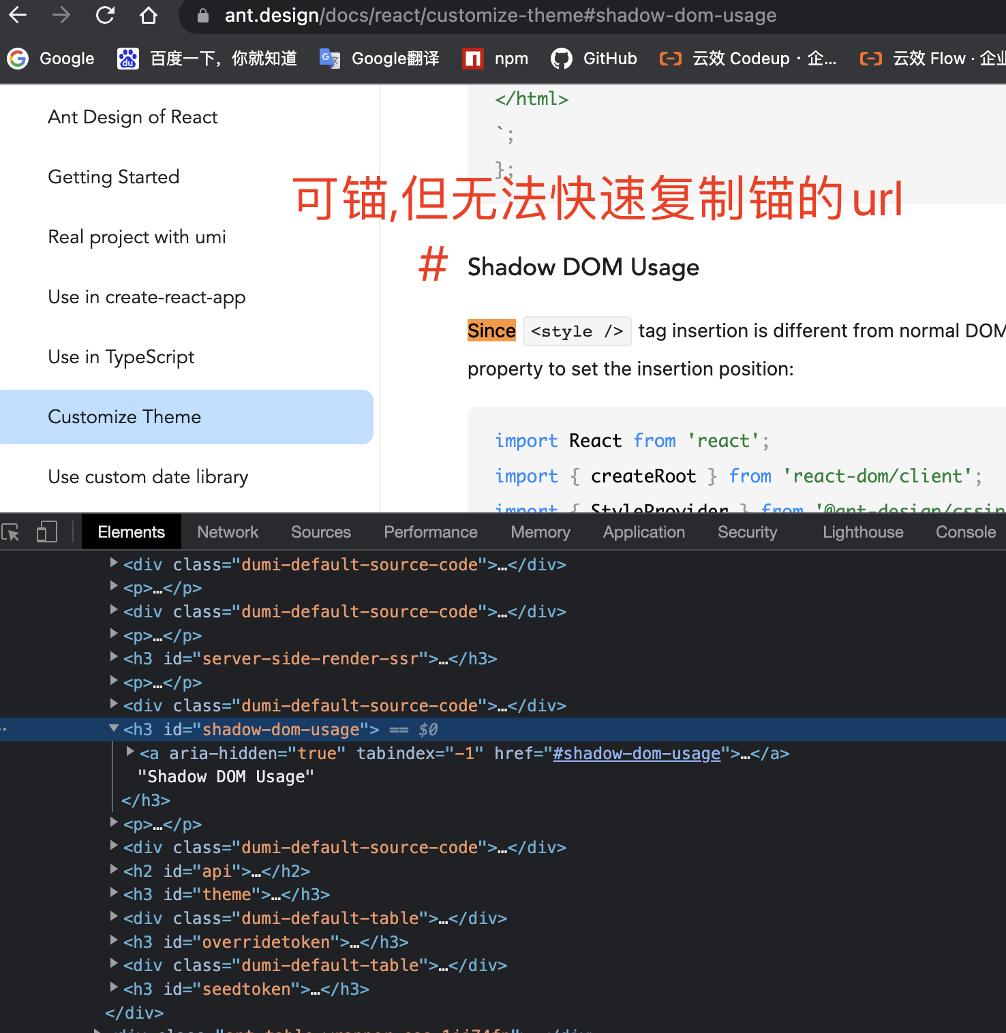The image size is (1006, 1033).
Task: Click the #shadow-dom-usage href link
Action: coord(636,753)
